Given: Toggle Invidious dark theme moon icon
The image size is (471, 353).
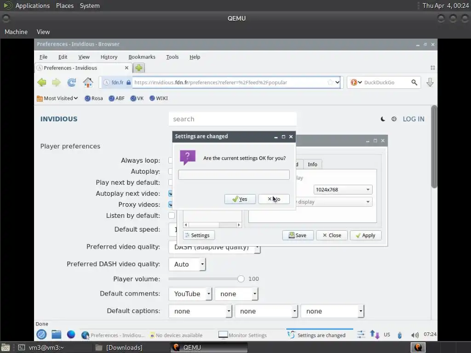Looking at the screenshot, I should coord(383,119).
